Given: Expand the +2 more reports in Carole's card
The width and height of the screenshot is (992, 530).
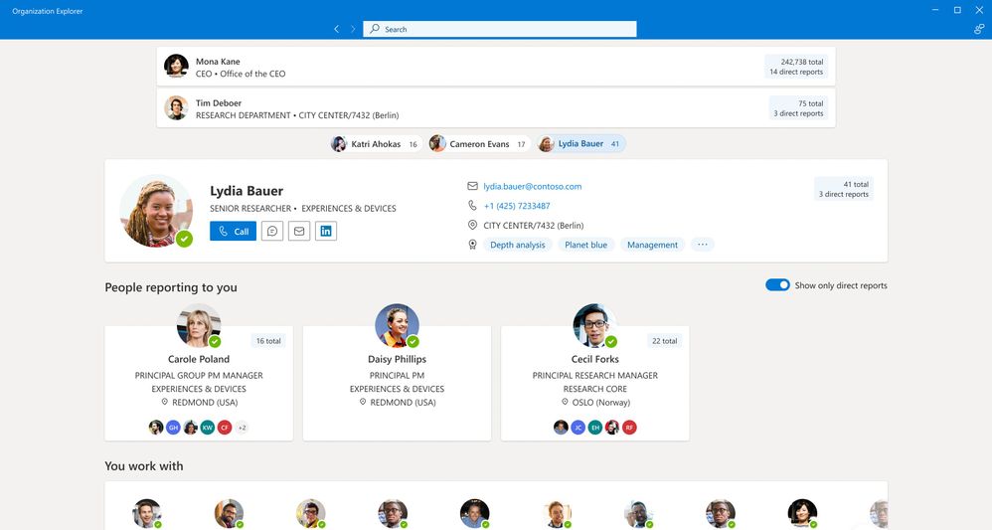Looking at the screenshot, I should point(242,428).
